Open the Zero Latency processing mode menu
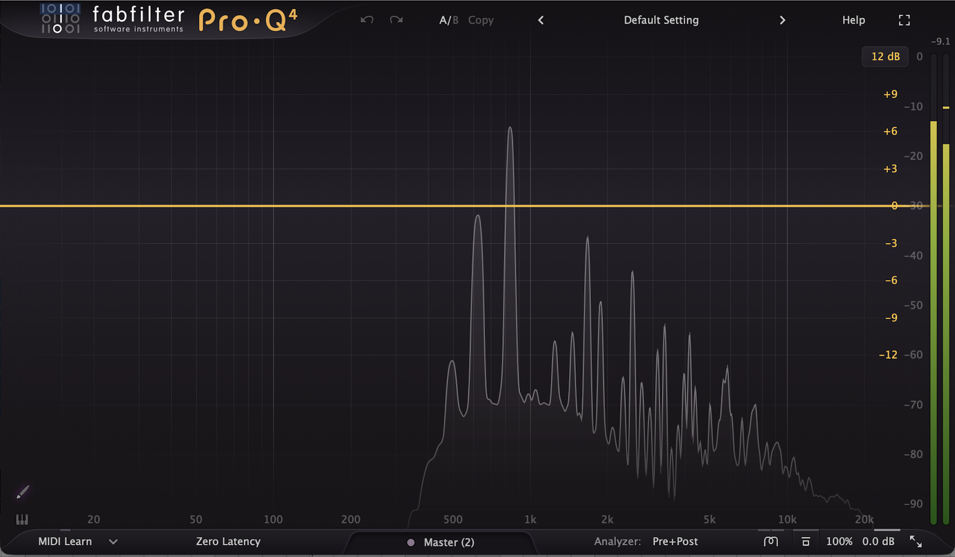Image resolution: width=955 pixels, height=557 pixels. click(228, 541)
